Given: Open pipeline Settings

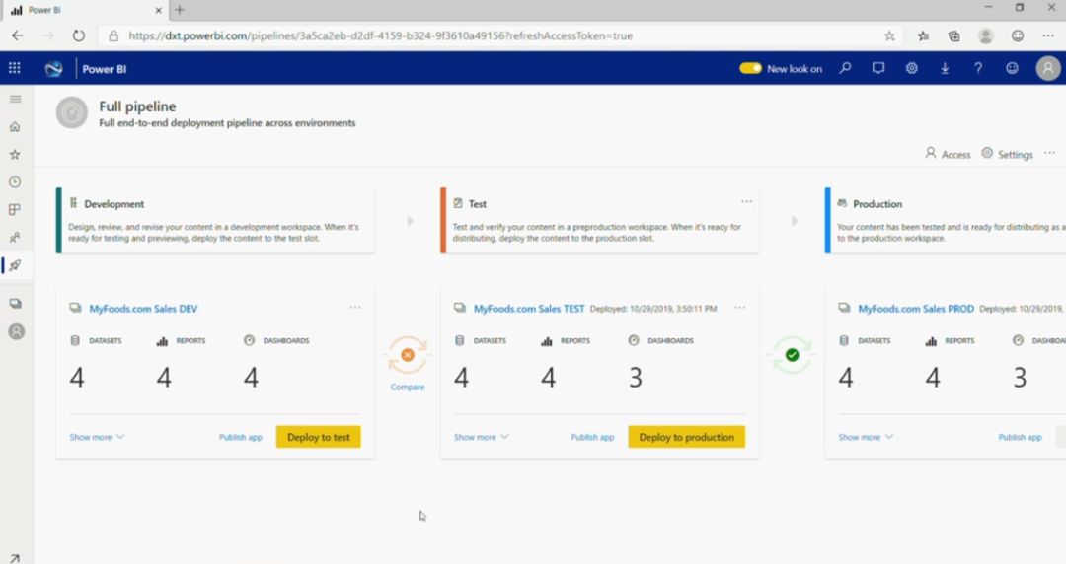Looking at the screenshot, I should click(1007, 154).
